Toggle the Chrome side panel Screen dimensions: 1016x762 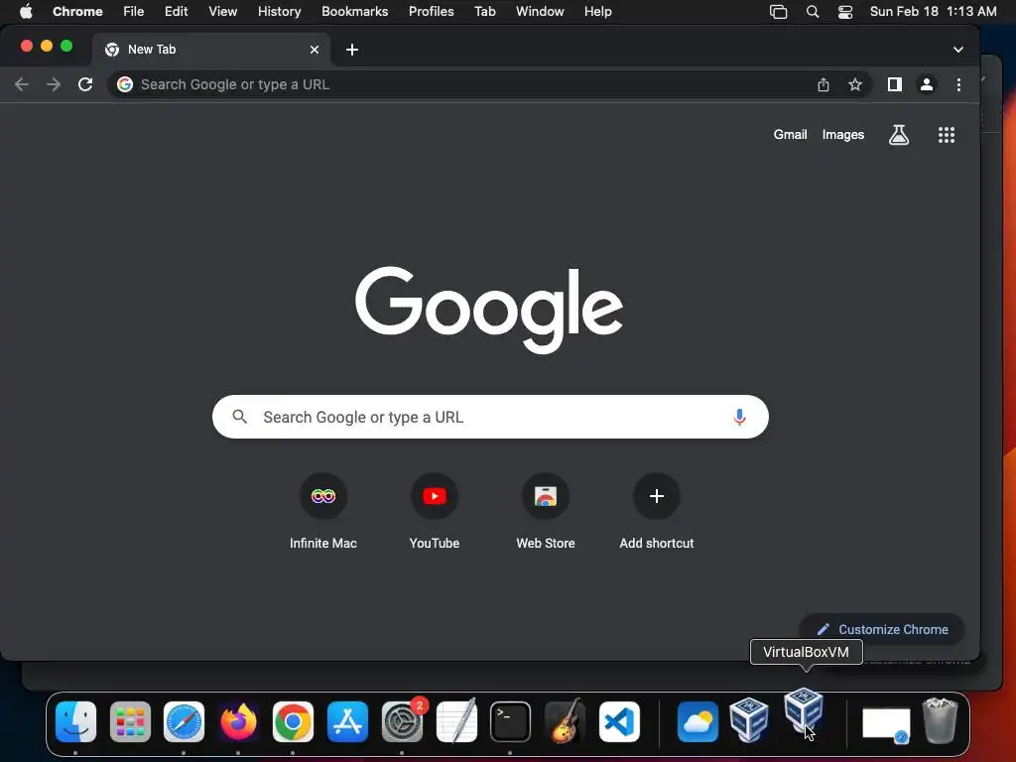(x=895, y=84)
